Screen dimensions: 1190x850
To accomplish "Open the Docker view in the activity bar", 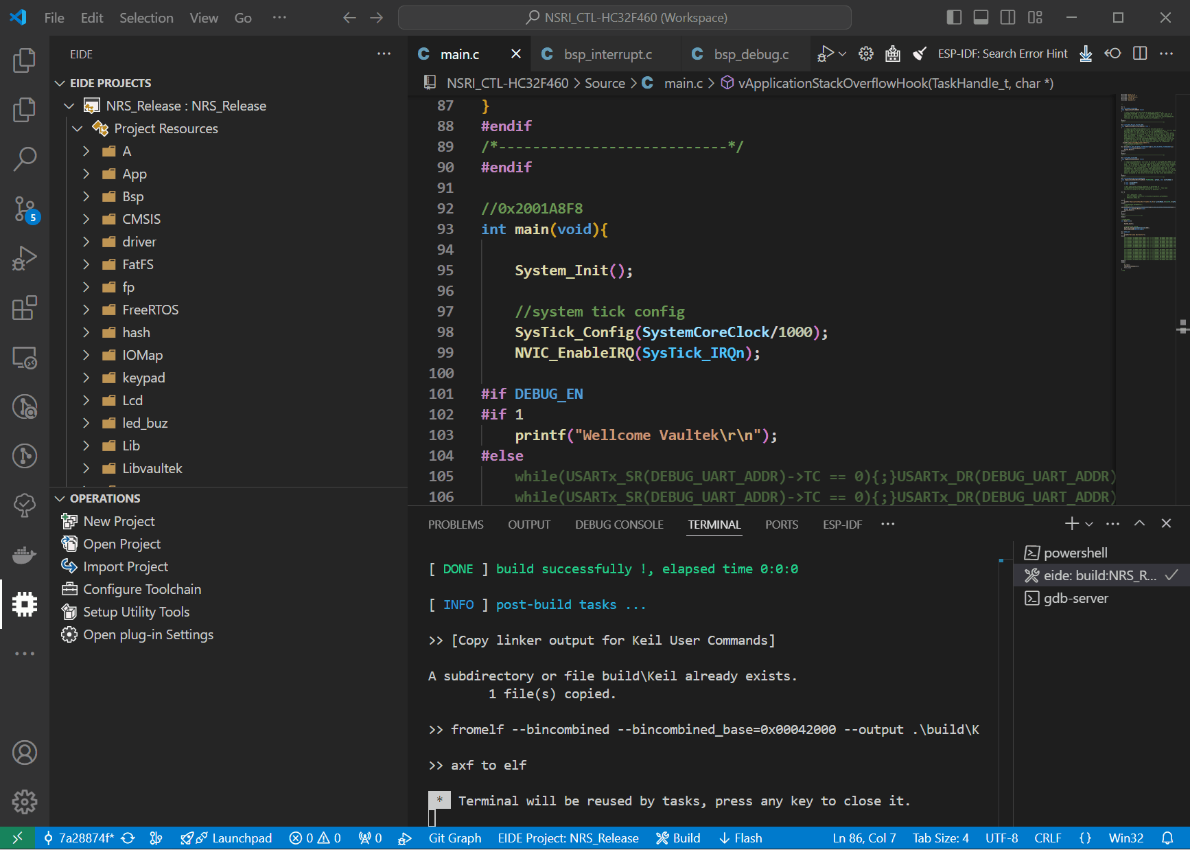I will click(x=25, y=555).
